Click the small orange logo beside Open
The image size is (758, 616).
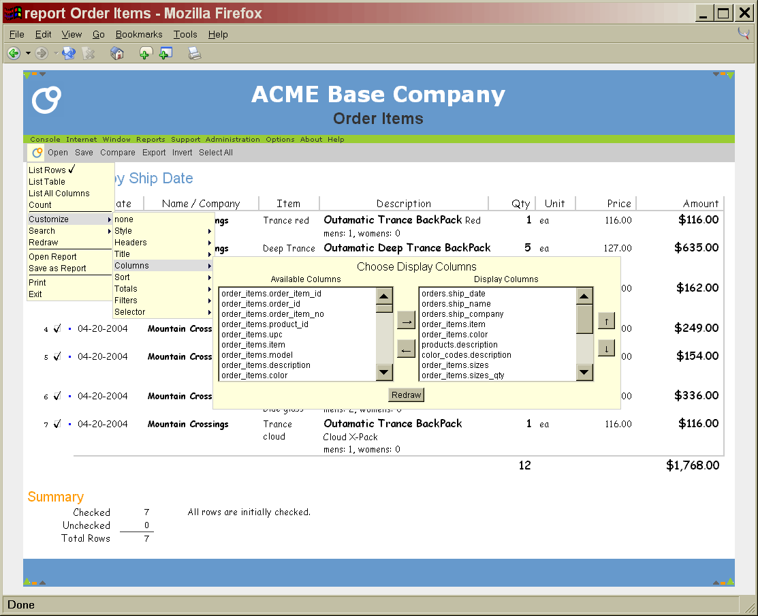coord(37,153)
